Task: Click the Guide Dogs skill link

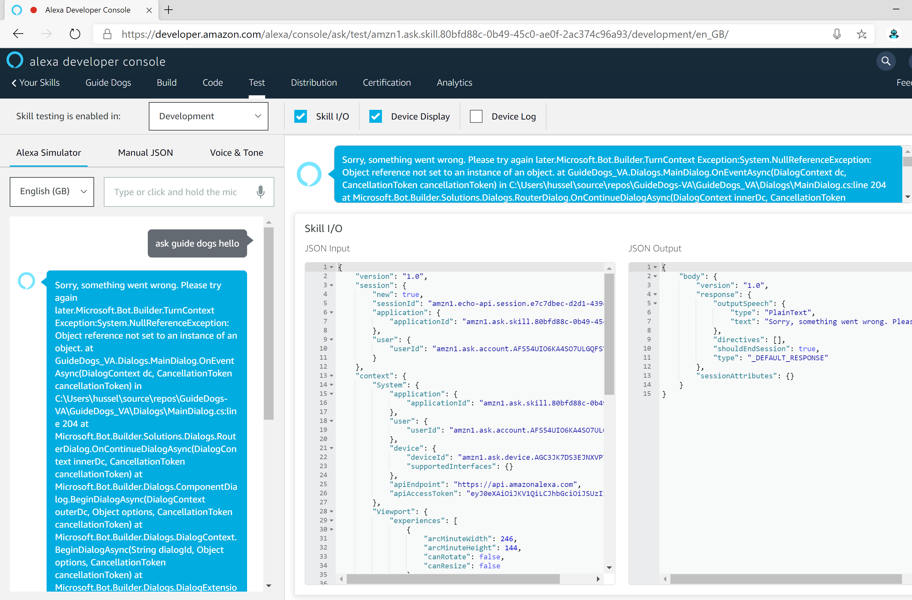Action: click(x=108, y=83)
